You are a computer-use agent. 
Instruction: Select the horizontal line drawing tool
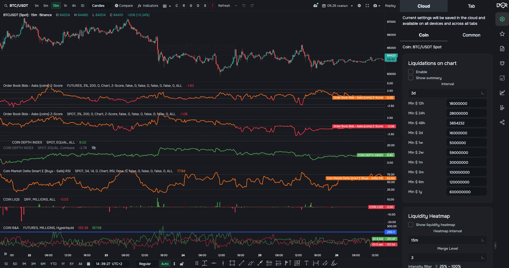point(214,263)
